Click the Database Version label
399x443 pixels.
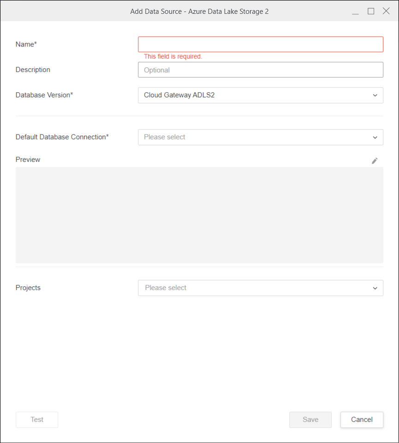(44, 95)
